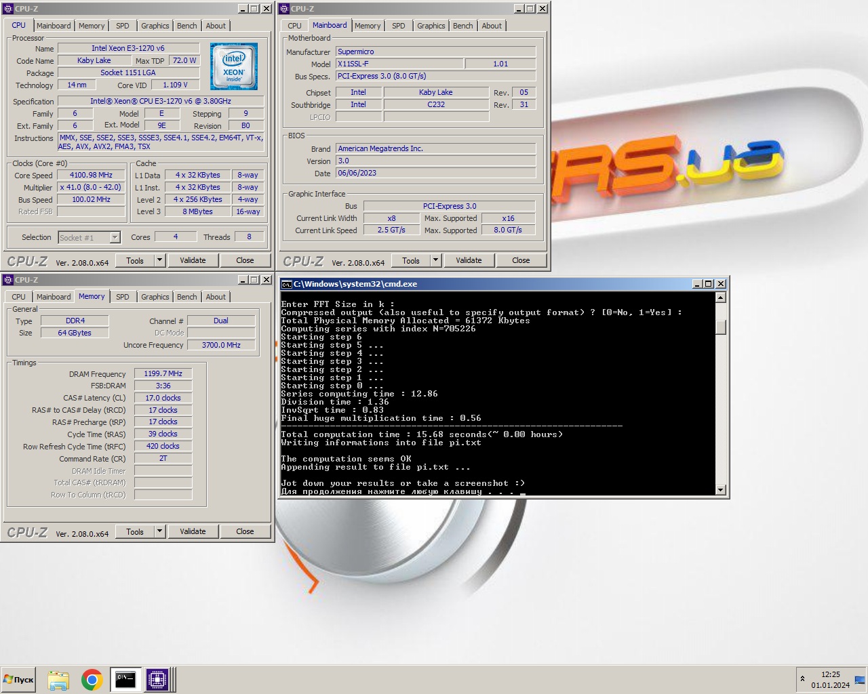Click CPU-Z title icon in the Mainboard window
Screen dimensions: 868x694
(284, 9)
